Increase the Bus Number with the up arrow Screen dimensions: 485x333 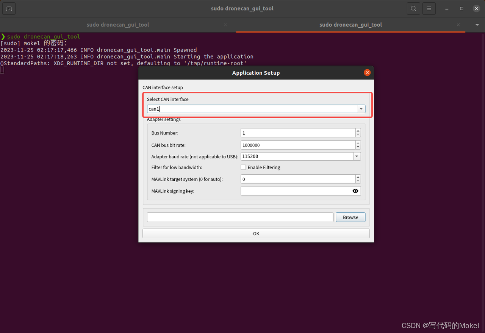pyautogui.click(x=358, y=131)
